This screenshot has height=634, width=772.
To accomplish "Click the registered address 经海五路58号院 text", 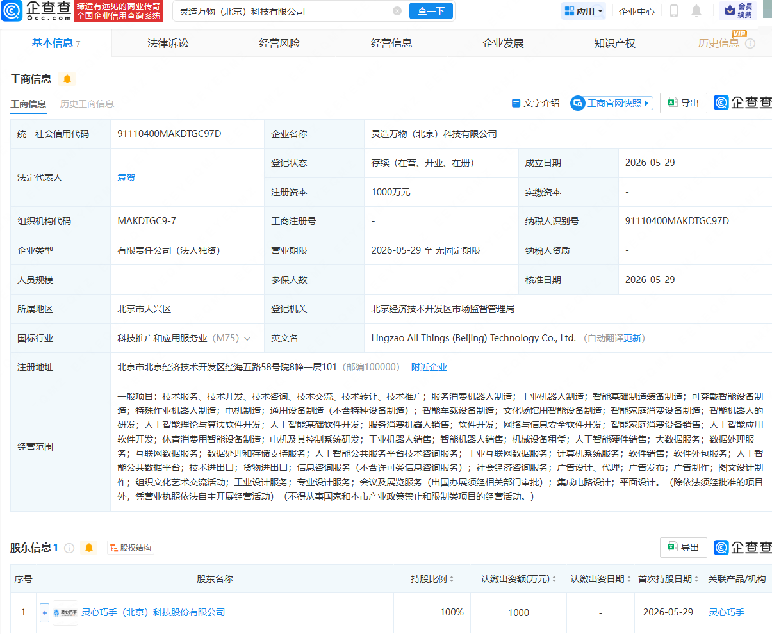I will [x=227, y=367].
